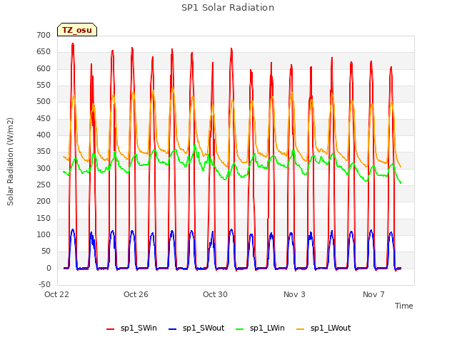Click the 250 y-axis tick label
The width and height of the screenshot is (457, 342).
tap(44, 185)
